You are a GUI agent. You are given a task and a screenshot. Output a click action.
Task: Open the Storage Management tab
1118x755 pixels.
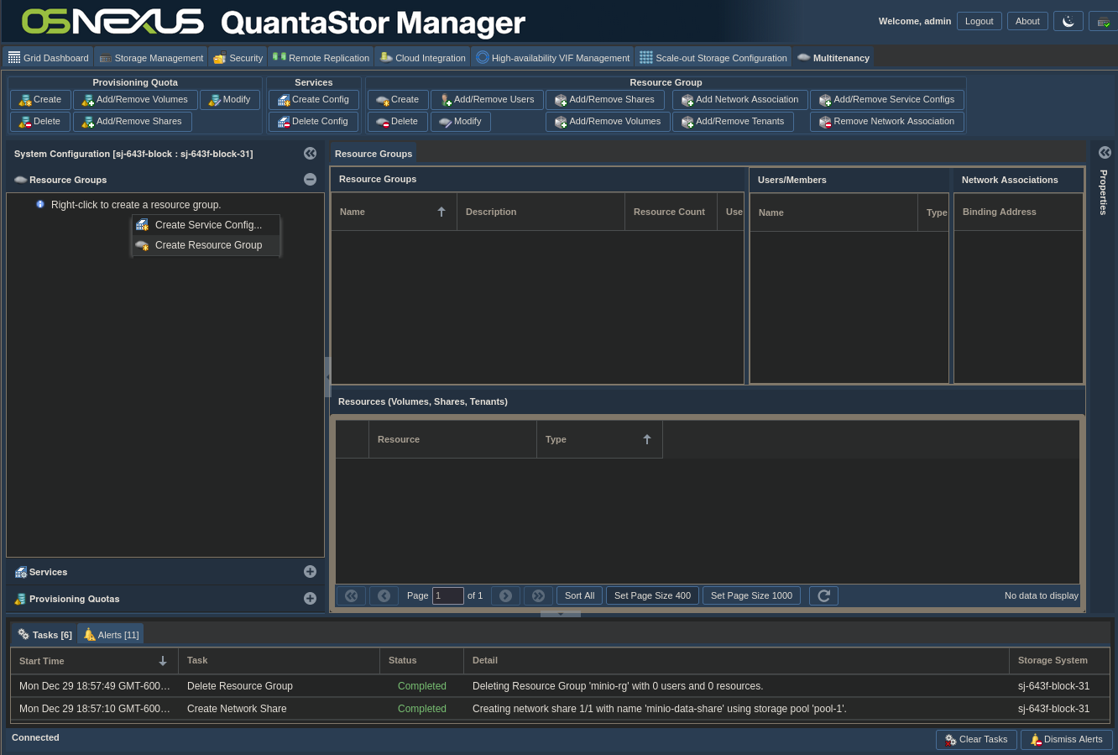[151, 58]
